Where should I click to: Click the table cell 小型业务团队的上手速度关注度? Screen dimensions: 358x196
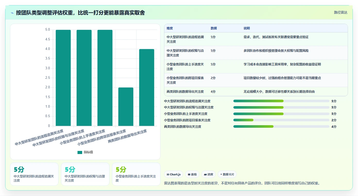185,66
